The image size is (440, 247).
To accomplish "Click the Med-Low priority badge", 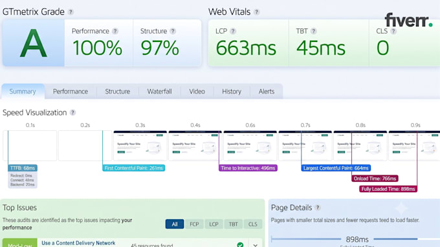I will pos(20,242).
